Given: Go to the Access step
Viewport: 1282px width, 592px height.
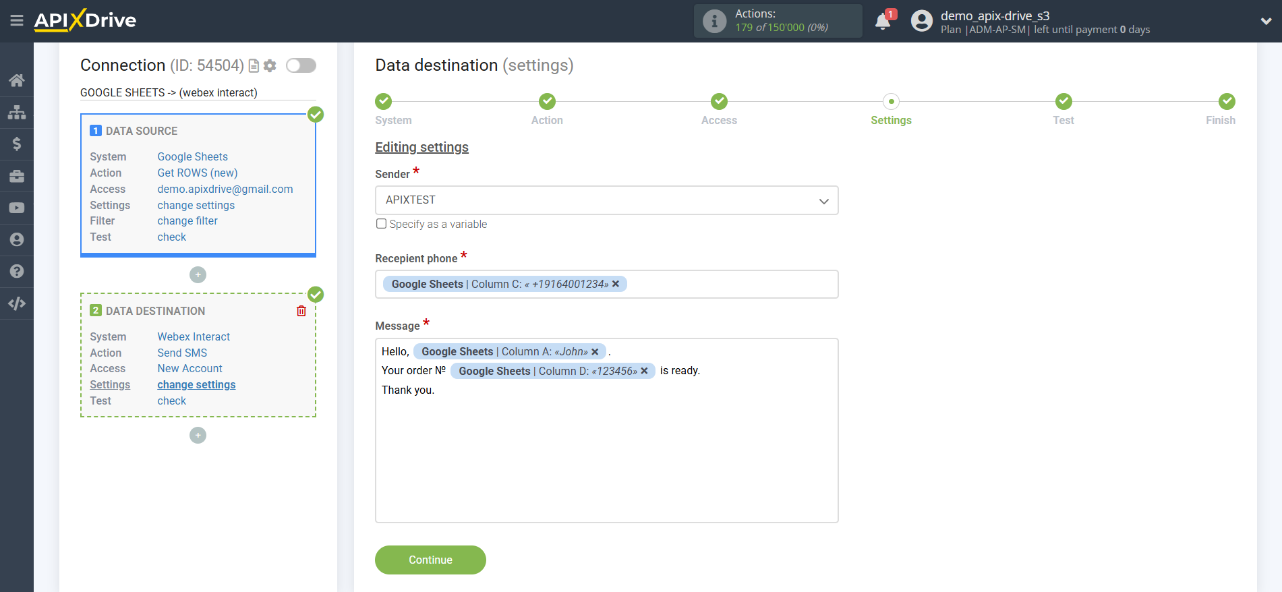Looking at the screenshot, I should click(x=719, y=102).
